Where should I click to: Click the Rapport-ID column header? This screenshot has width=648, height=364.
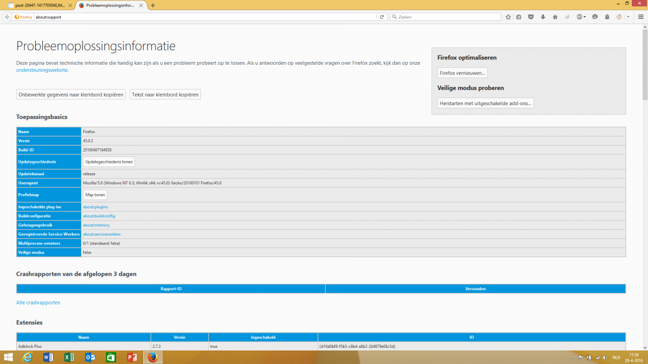pyautogui.click(x=171, y=289)
